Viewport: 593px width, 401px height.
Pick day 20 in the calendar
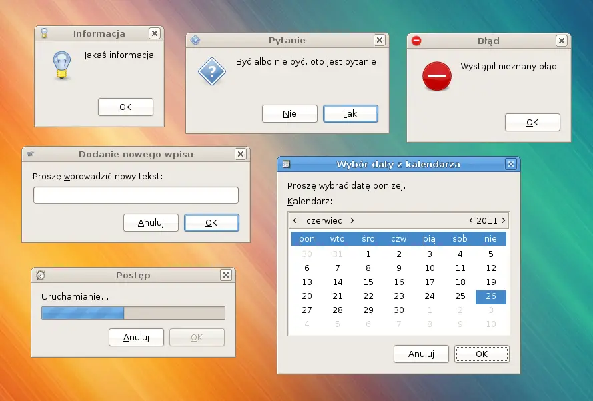[307, 296]
